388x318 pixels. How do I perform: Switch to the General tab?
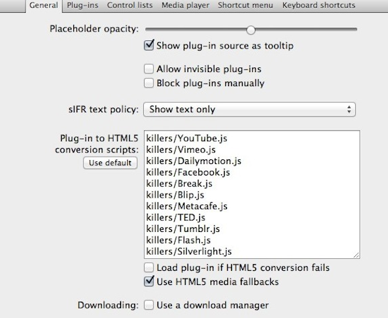tap(44, 5)
